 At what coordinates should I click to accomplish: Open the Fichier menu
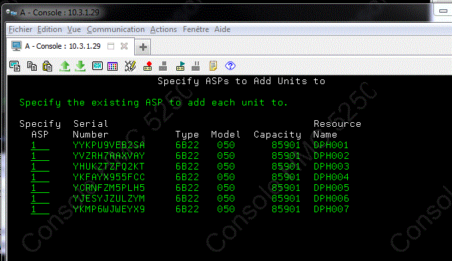click(20, 29)
